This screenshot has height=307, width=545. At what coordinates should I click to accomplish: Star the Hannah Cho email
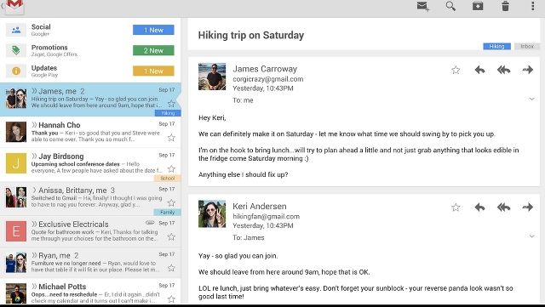coord(171,138)
